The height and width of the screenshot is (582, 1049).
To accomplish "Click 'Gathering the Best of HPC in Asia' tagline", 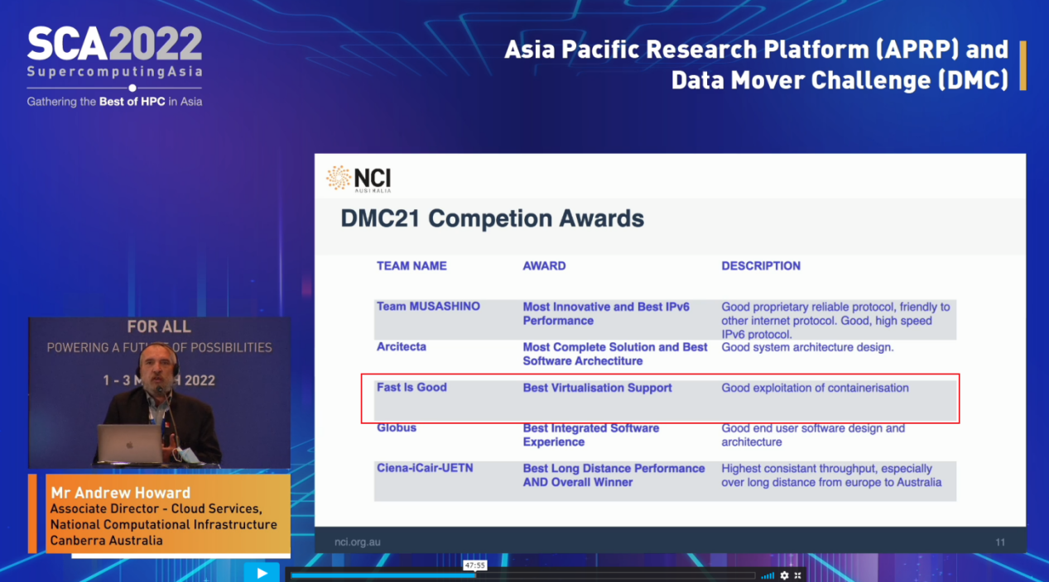I will pyautogui.click(x=114, y=102).
